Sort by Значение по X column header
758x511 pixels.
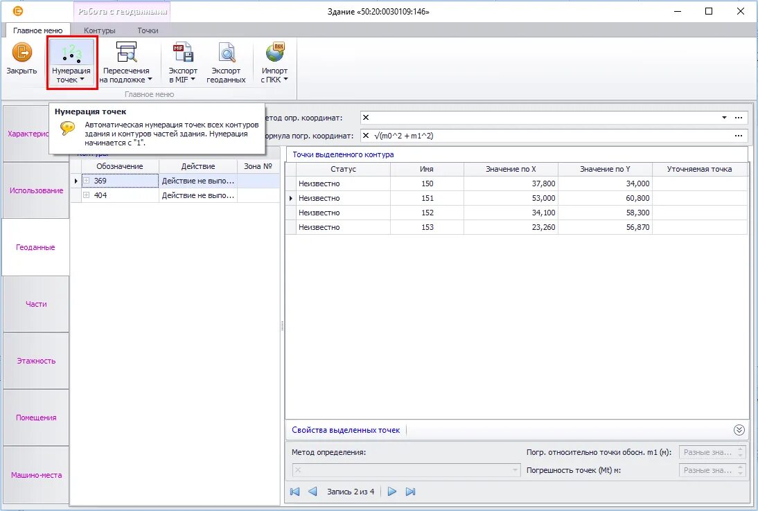[511, 169]
